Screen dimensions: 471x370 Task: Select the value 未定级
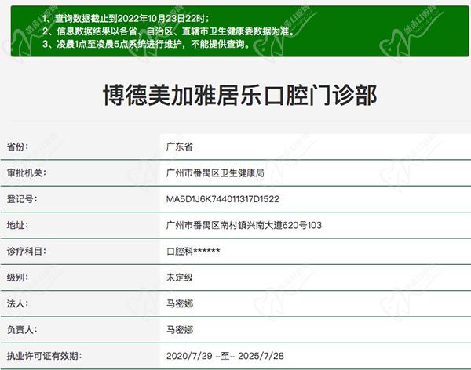click(179, 277)
